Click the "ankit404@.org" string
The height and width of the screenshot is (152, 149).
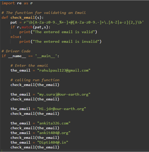tap(54, 133)
